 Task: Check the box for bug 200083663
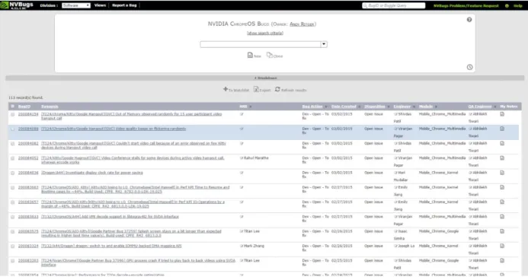[x=12, y=187]
